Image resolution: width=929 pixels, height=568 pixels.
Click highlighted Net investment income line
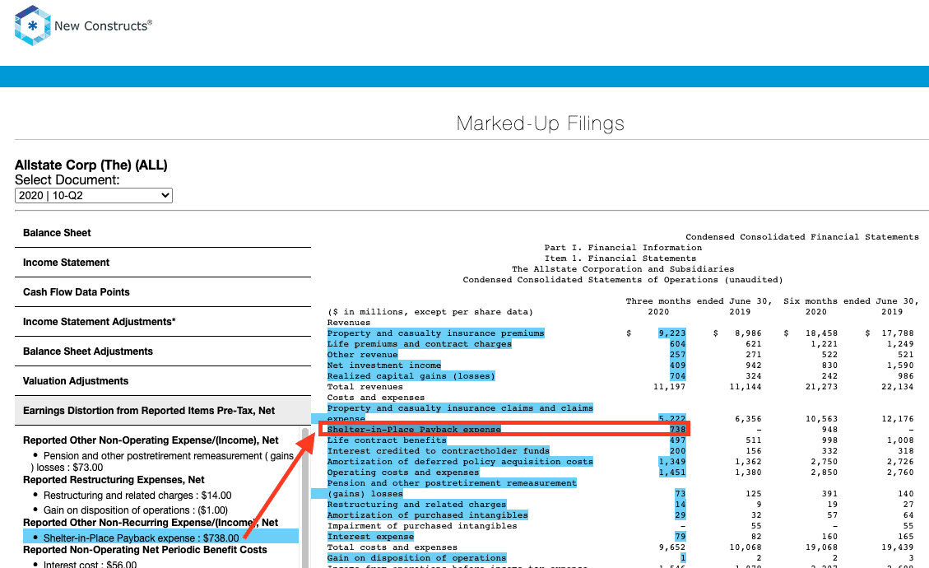coord(384,365)
